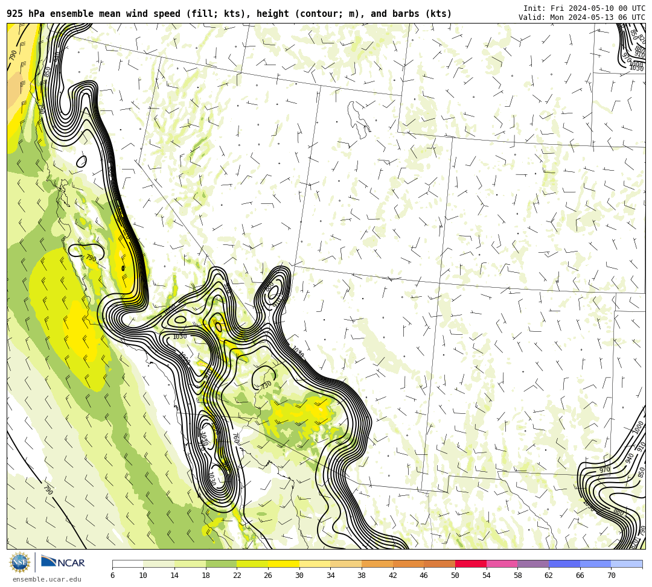
Task: Click the ensemble.ucar.edu text
Action: (x=46, y=579)
